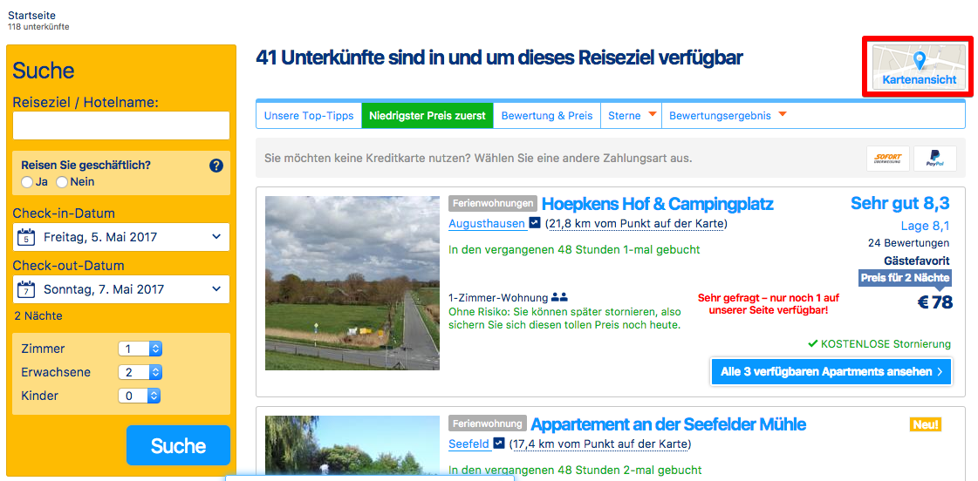978x481 pixels.
Task: Select Nein for business travel
Action: [62, 182]
